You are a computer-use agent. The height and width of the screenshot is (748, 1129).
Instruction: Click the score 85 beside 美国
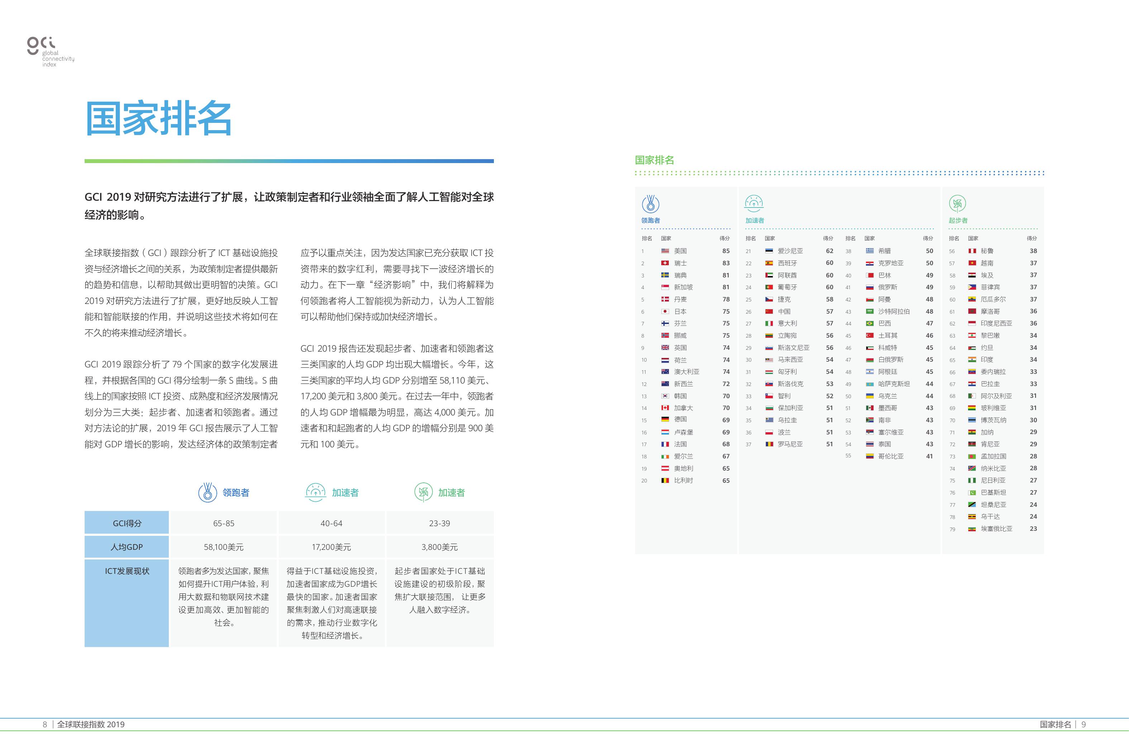click(726, 251)
